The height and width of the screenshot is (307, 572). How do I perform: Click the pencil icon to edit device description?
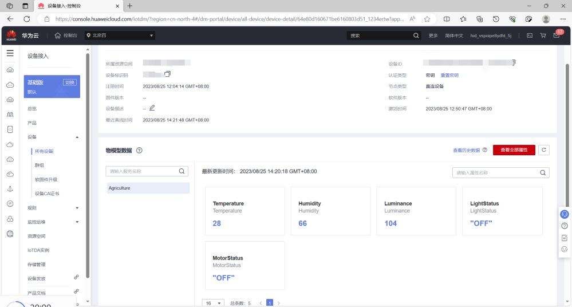152,108
